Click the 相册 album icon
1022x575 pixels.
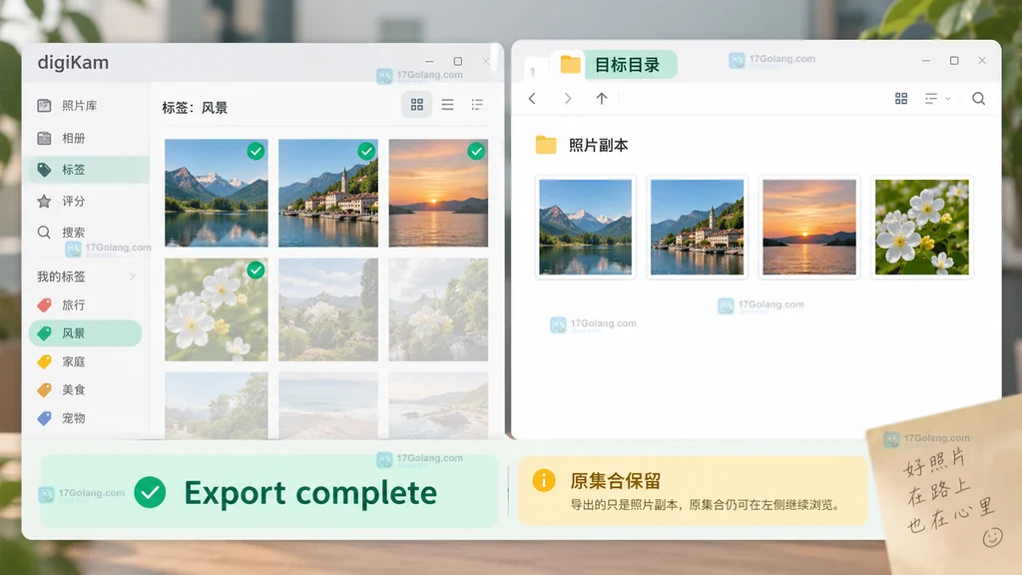pos(44,138)
